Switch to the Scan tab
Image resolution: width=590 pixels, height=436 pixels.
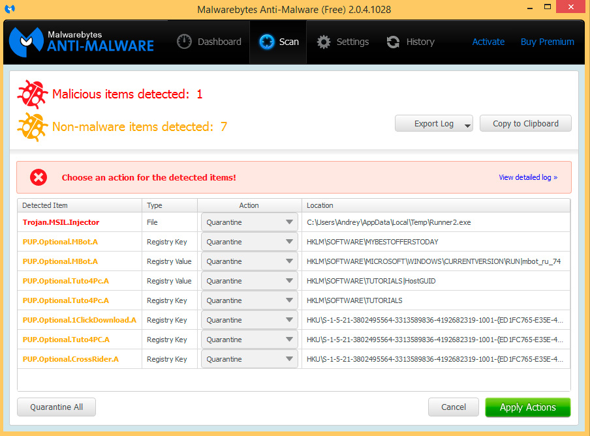(x=279, y=42)
